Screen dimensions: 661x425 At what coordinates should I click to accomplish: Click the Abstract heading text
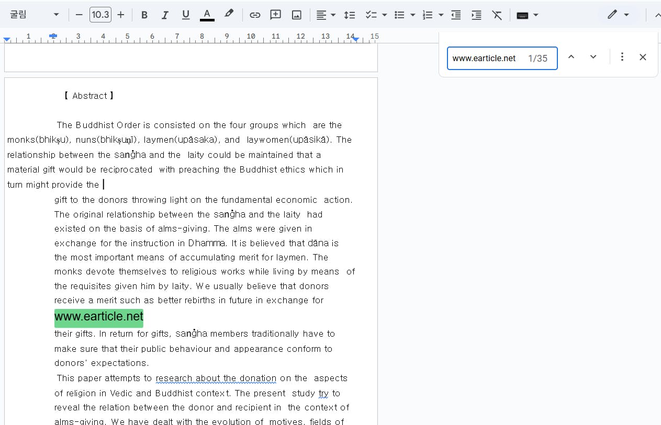[89, 96]
